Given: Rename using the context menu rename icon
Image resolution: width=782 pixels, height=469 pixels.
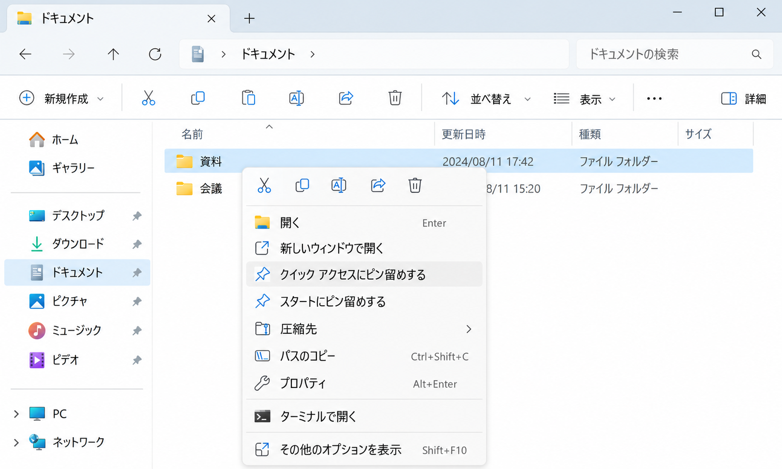Looking at the screenshot, I should point(339,185).
